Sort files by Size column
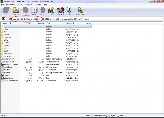This screenshot has width=164, height=118. (30, 23)
